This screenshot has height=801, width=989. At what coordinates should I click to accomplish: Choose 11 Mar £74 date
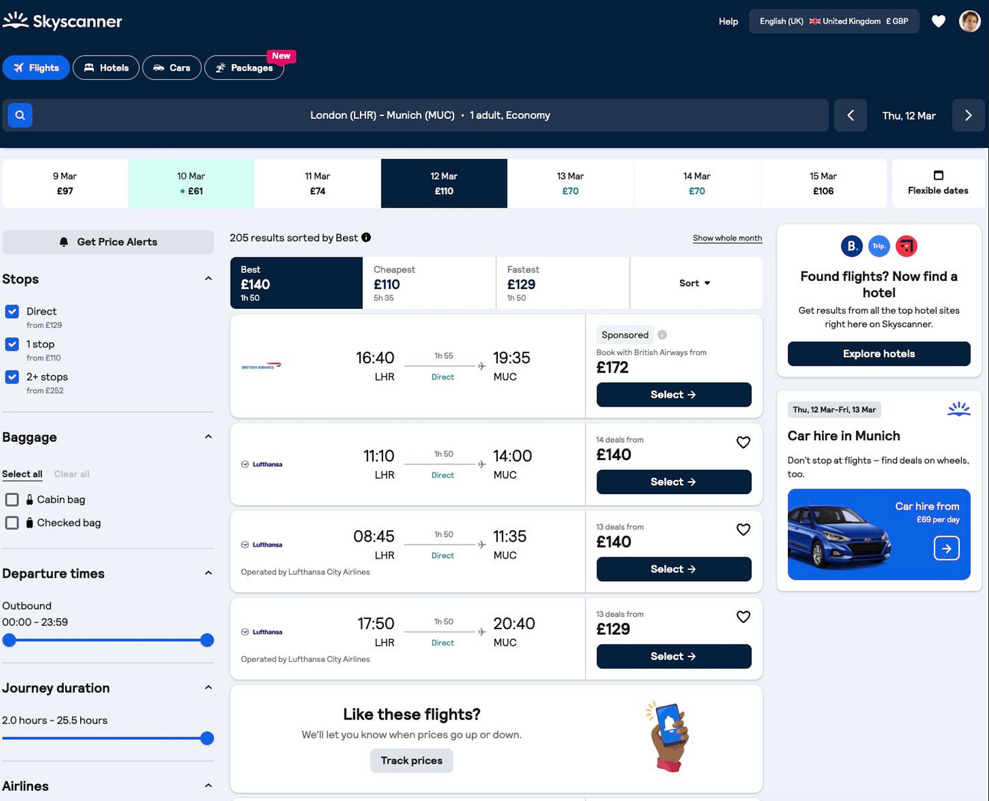[317, 183]
